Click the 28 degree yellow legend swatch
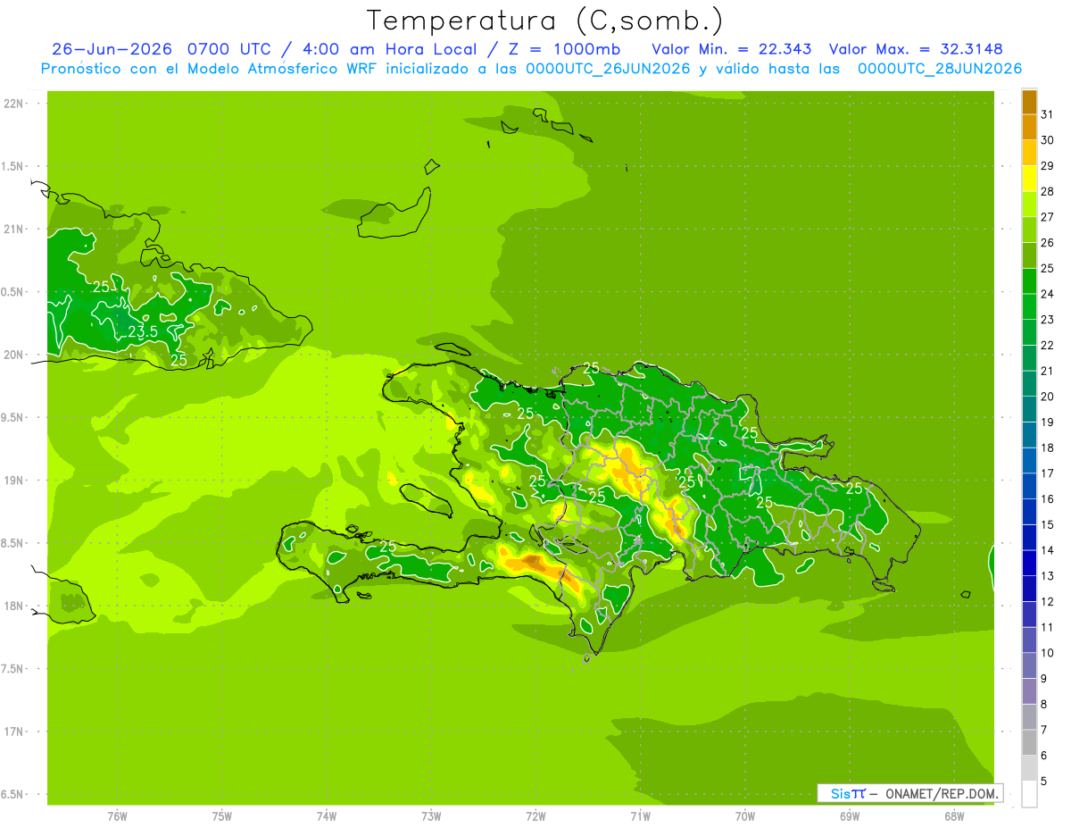Viewport: 1071px width, 828px height. coord(1029,179)
